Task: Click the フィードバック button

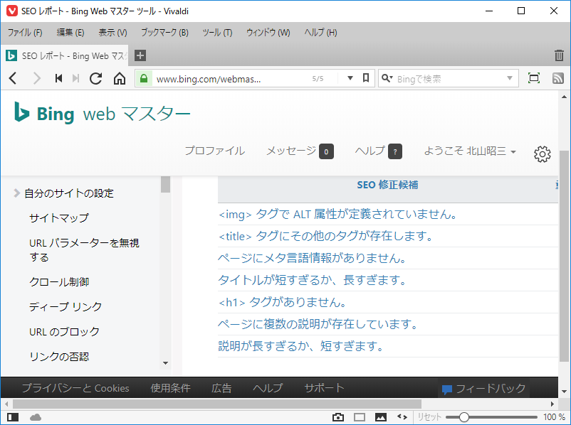Action: tap(483, 389)
